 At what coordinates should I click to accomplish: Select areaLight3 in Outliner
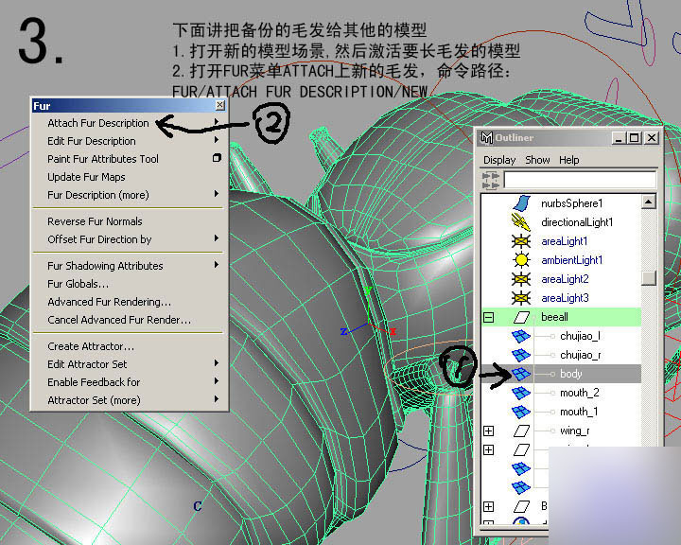(565, 298)
